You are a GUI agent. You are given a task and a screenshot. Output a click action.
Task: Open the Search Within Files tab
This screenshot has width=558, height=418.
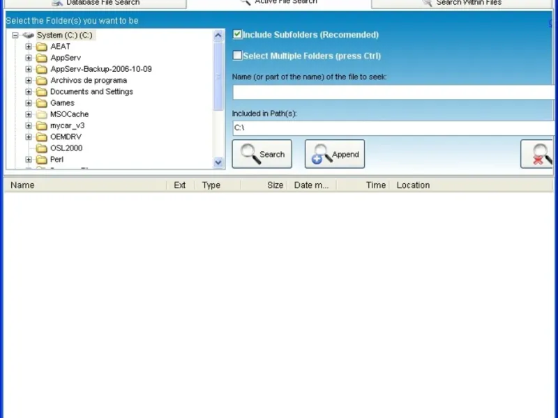tap(462, 3)
